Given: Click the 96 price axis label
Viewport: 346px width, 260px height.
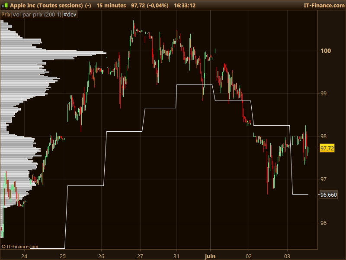Looking at the screenshot, I should (324, 223).
